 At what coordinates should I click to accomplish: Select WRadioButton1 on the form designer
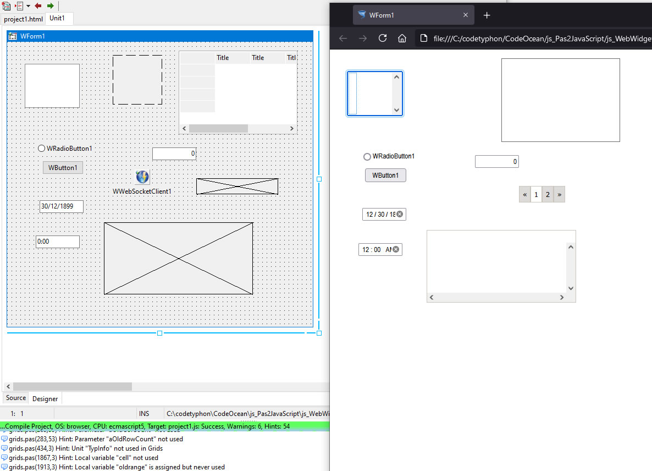point(41,149)
